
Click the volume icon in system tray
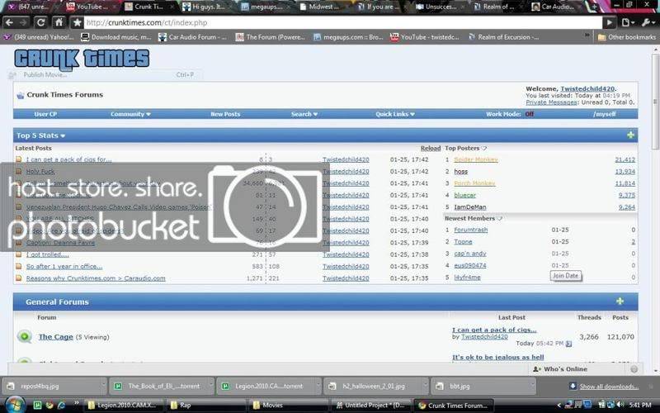(620, 405)
